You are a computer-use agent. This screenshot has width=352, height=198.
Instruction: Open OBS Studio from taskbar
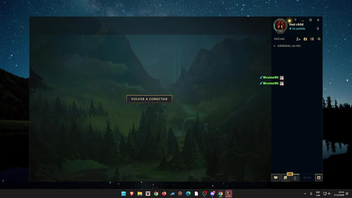pyautogui.click(x=204, y=194)
